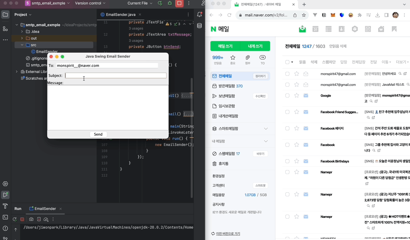
Task: Open the IDE notifications bell
Action: click(199, 14)
